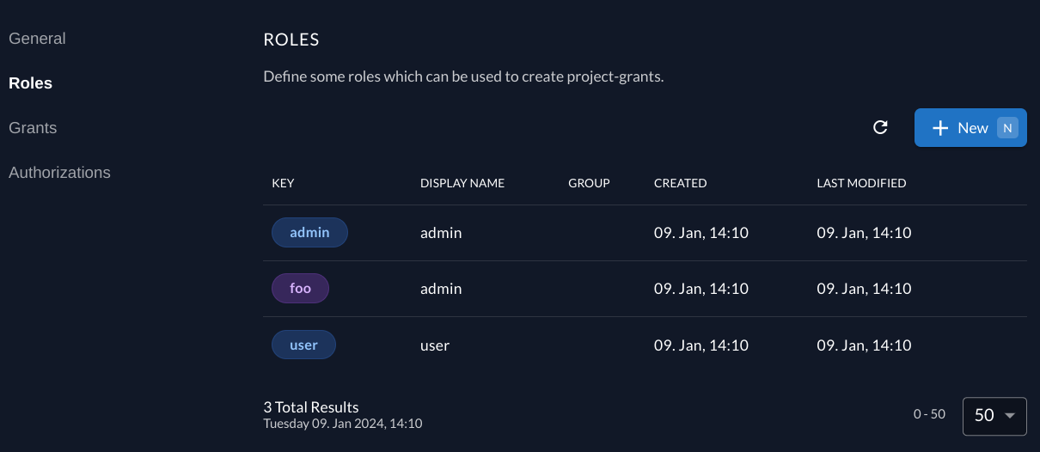This screenshot has width=1040, height=452.
Task: Open the Authorizations section
Action: [x=59, y=173]
